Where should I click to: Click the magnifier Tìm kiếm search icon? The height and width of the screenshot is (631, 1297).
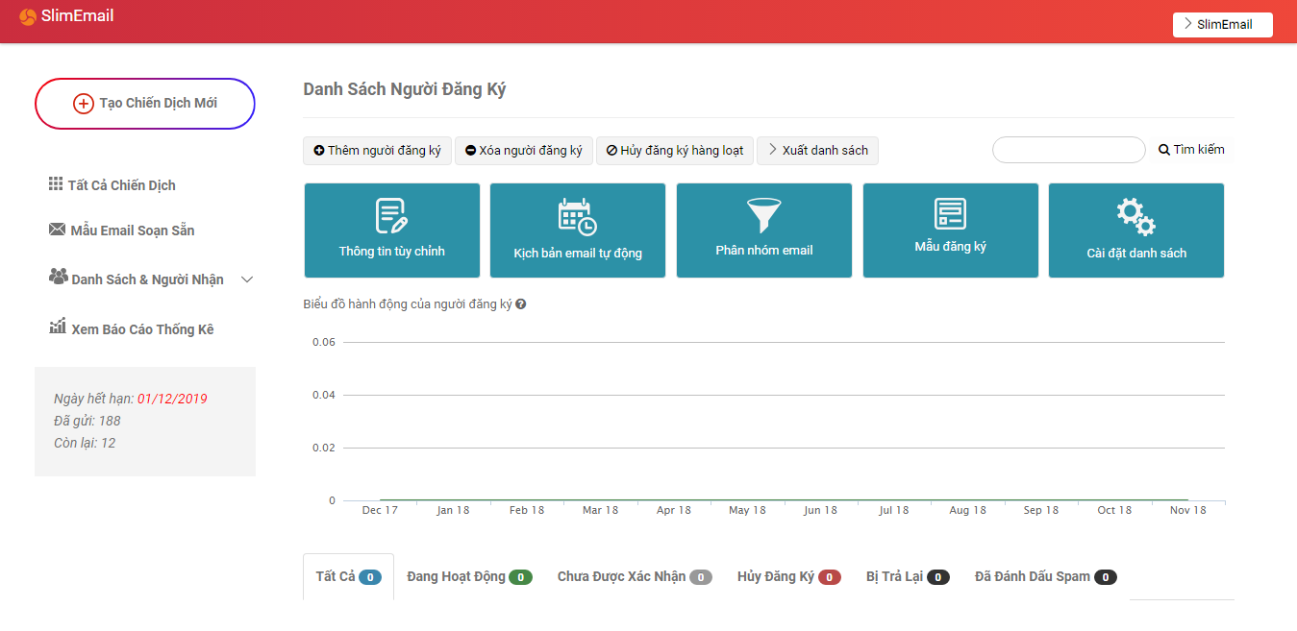(1163, 150)
